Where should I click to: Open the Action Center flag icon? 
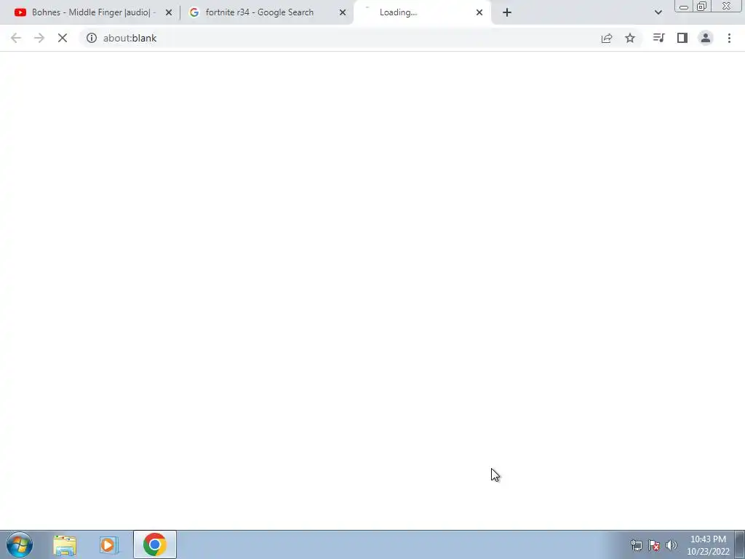[x=654, y=545]
